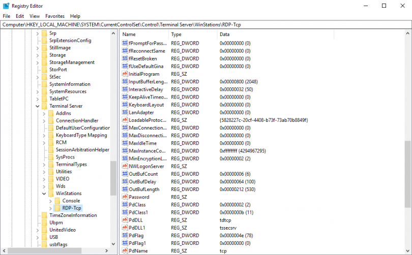This screenshot has width=412, height=255.
Task: Click the tree pane vertical scrollbar thumb
Action: [113, 178]
